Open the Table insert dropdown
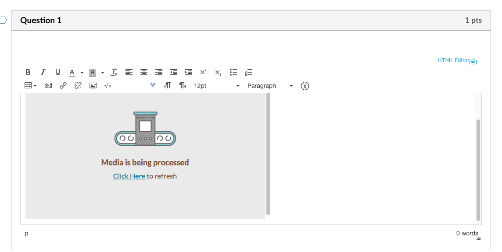The width and height of the screenshot is (502, 252). [x=30, y=86]
